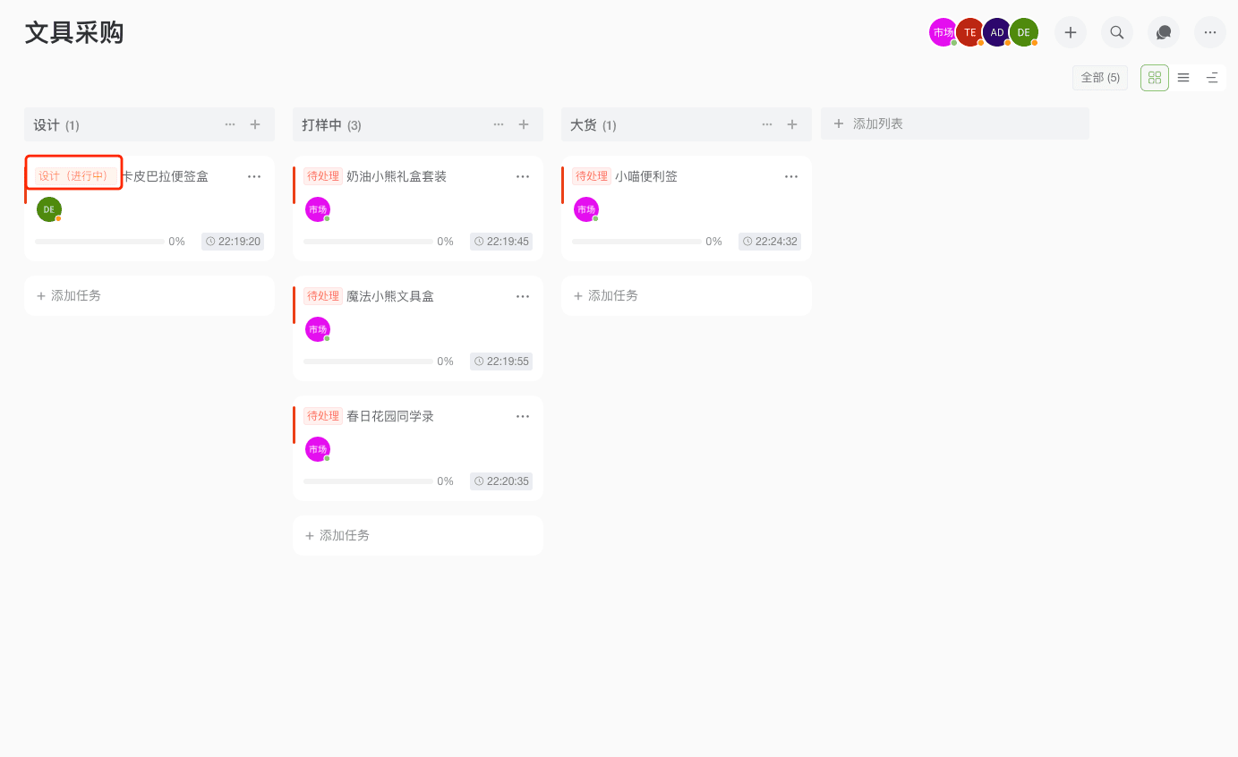The image size is (1238, 757).
Task: Switch to list view icon
Action: 1183,78
